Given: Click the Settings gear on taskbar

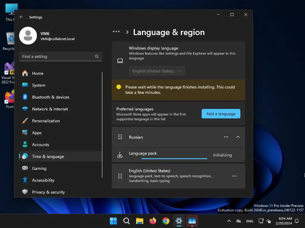Looking at the screenshot, I should pyautogui.click(x=179, y=221).
